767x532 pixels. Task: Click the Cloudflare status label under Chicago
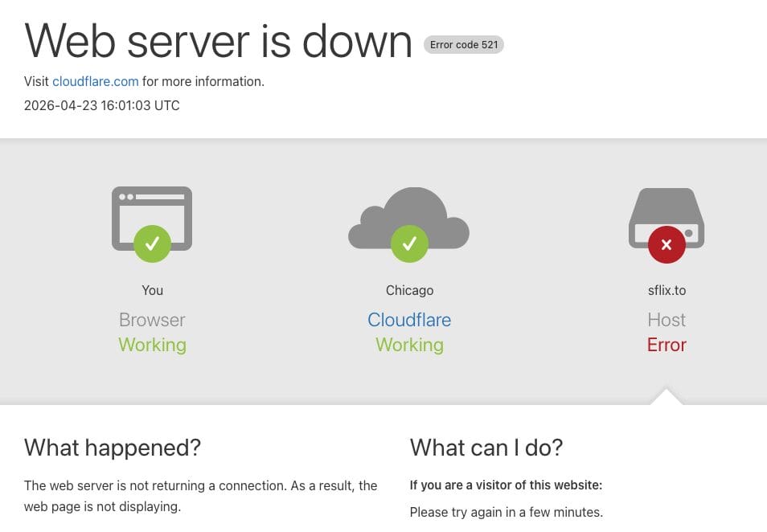click(x=409, y=319)
